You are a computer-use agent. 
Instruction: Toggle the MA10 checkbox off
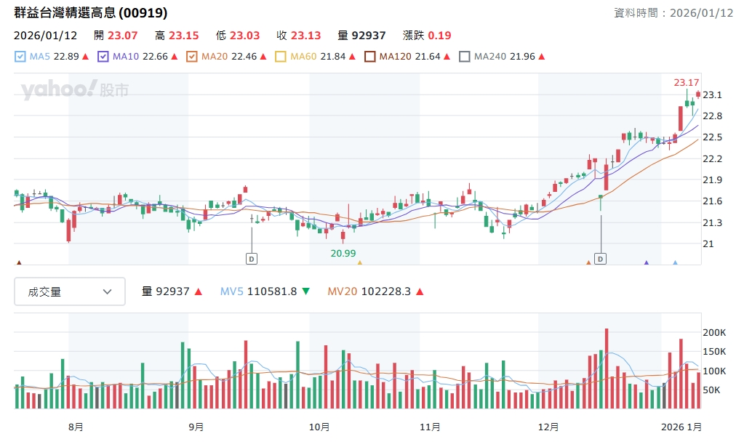coord(103,57)
